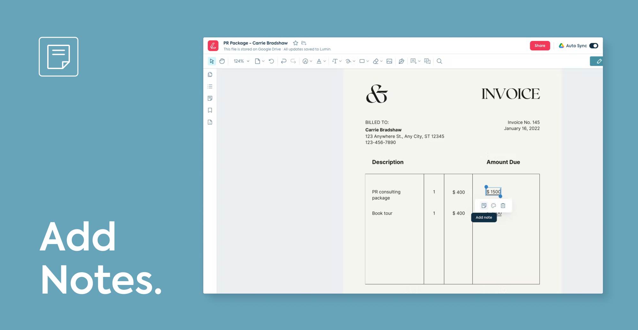Click the redo arrow
This screenshot has width=638, height=330.
(293, 61)
